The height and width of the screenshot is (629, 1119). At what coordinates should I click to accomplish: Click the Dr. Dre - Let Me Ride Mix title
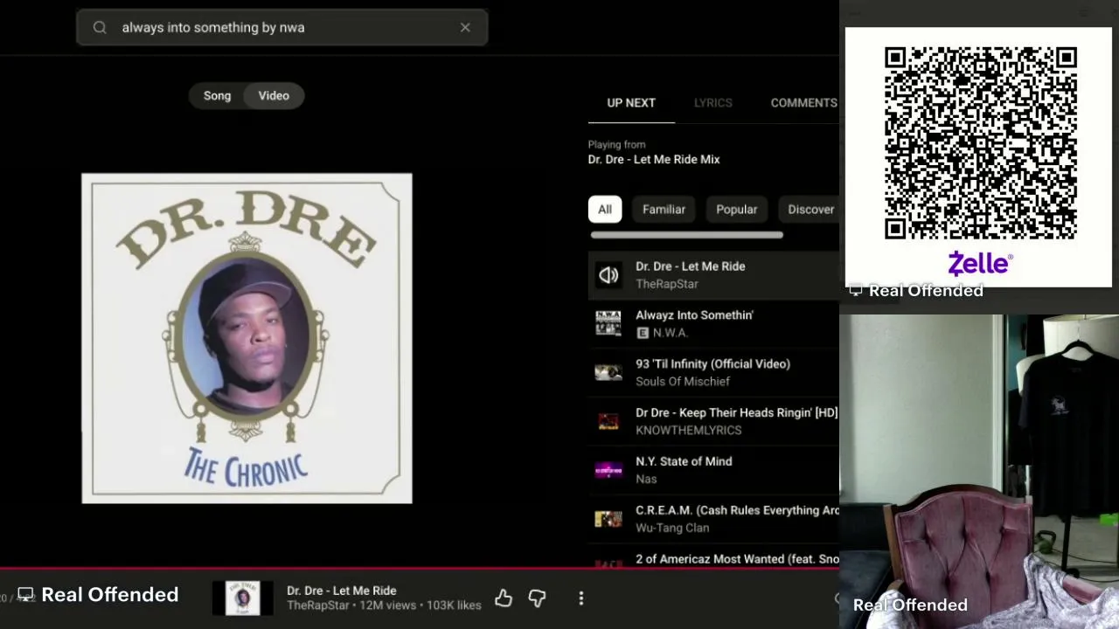tap(654, 160)
